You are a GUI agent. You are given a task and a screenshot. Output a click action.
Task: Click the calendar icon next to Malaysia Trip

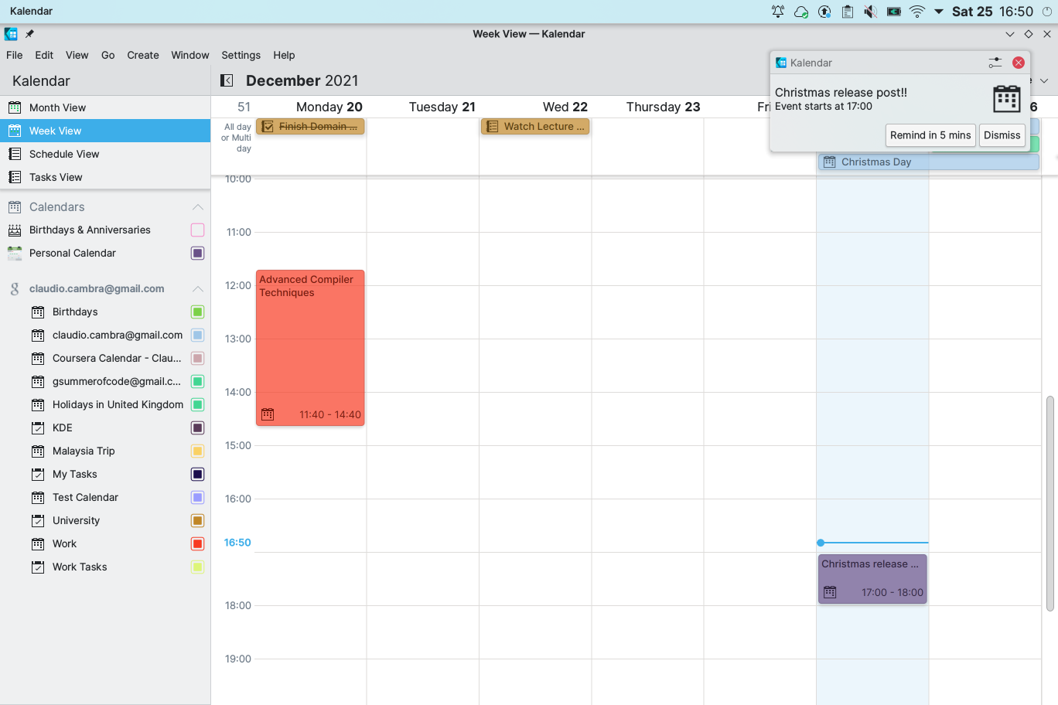[x=38, y=451]
